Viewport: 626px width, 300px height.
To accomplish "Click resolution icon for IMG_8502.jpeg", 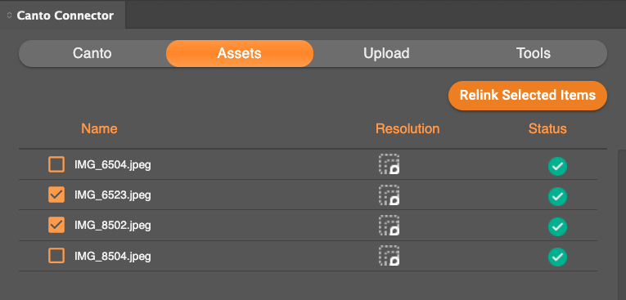I will (x=390, y=225).
